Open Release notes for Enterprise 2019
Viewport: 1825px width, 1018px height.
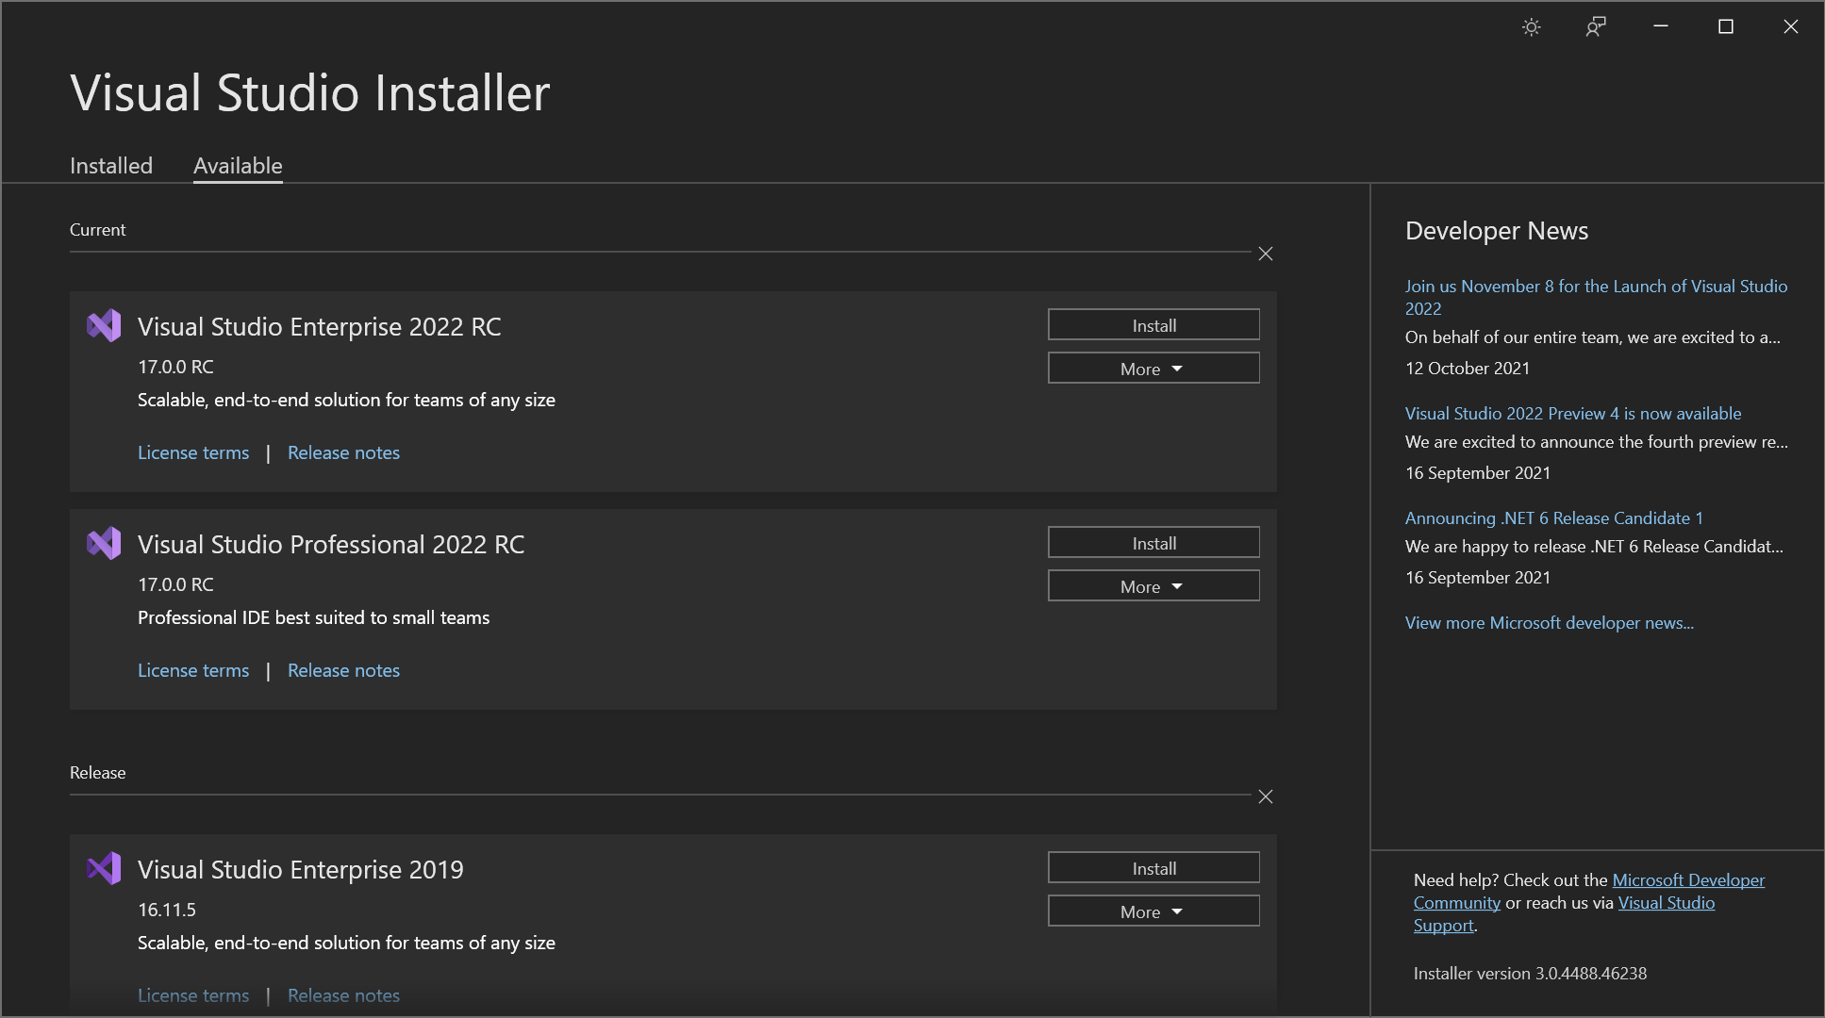(343, 995)
